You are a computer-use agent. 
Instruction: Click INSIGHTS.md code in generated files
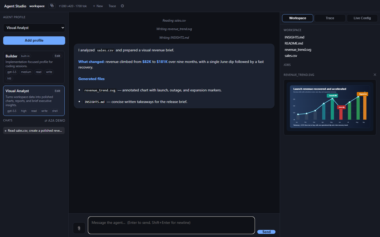pos(94,102)
